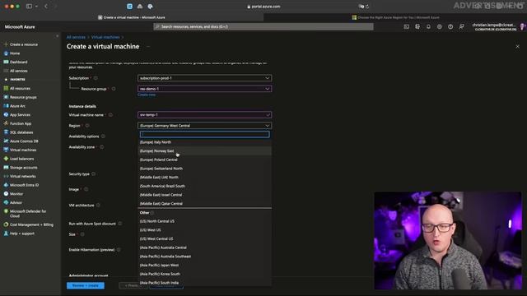Select (US) North Central US region

205,221
